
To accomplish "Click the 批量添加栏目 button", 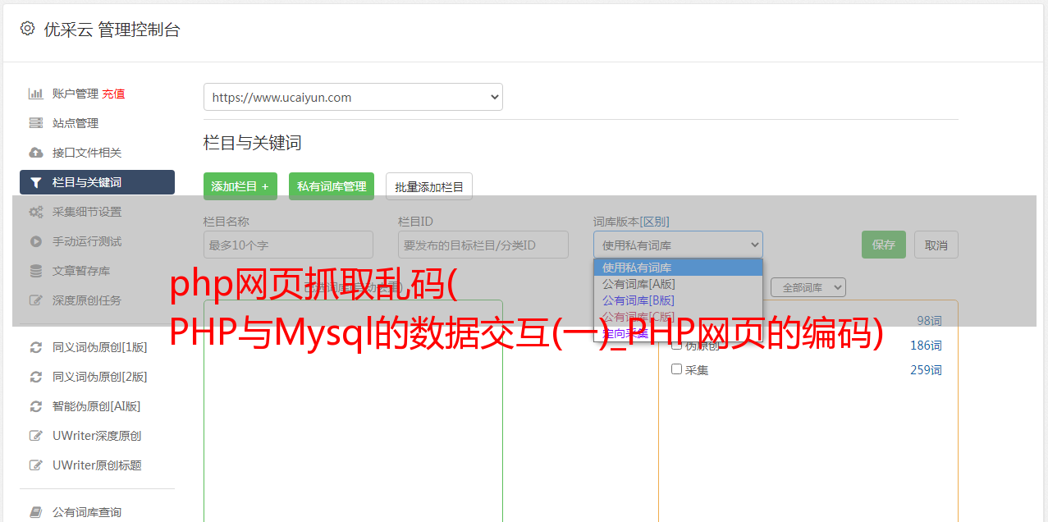I will (x=429, y=186).
